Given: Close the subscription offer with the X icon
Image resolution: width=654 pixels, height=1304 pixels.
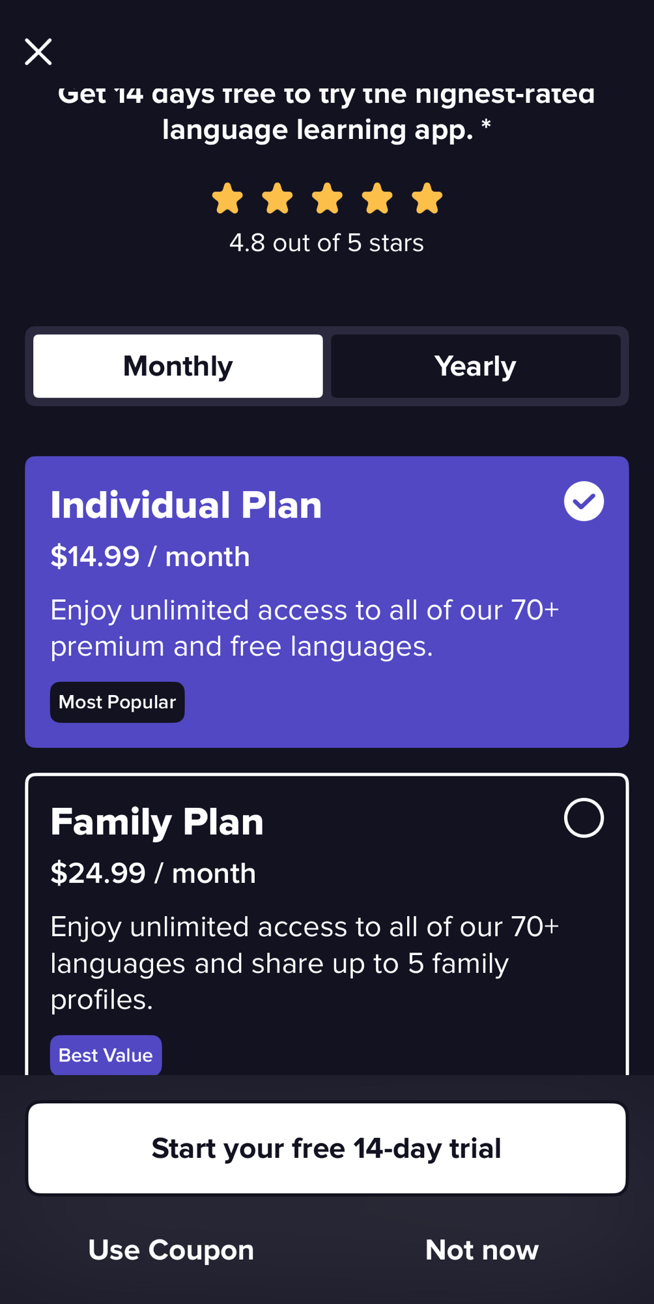Looking at the screenshot, I should point(38,52).
